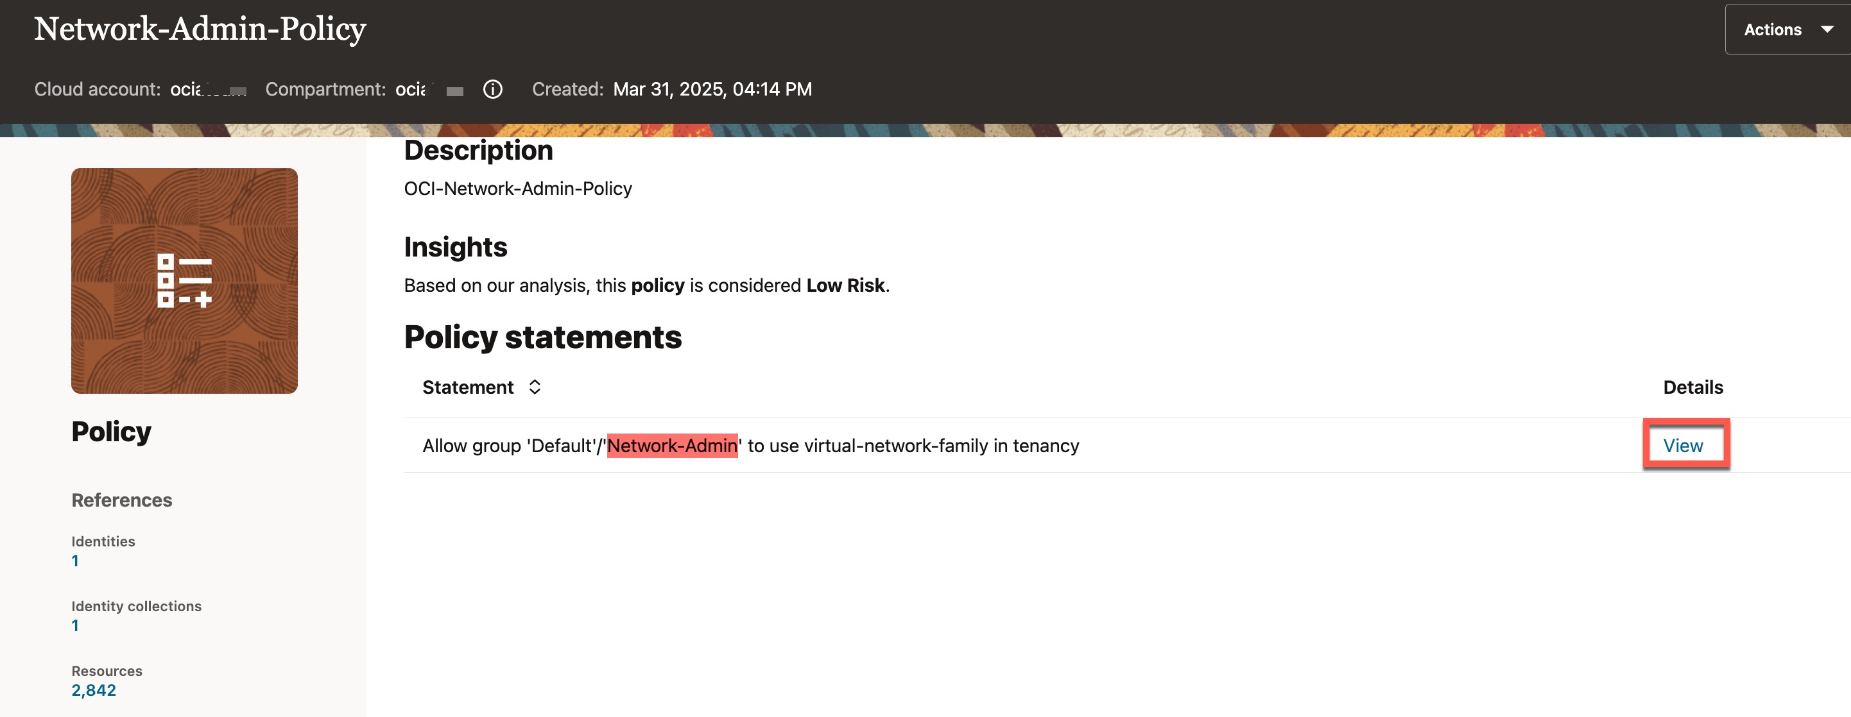
Task: Click the Created date value
Action: (x=712, y=89)
